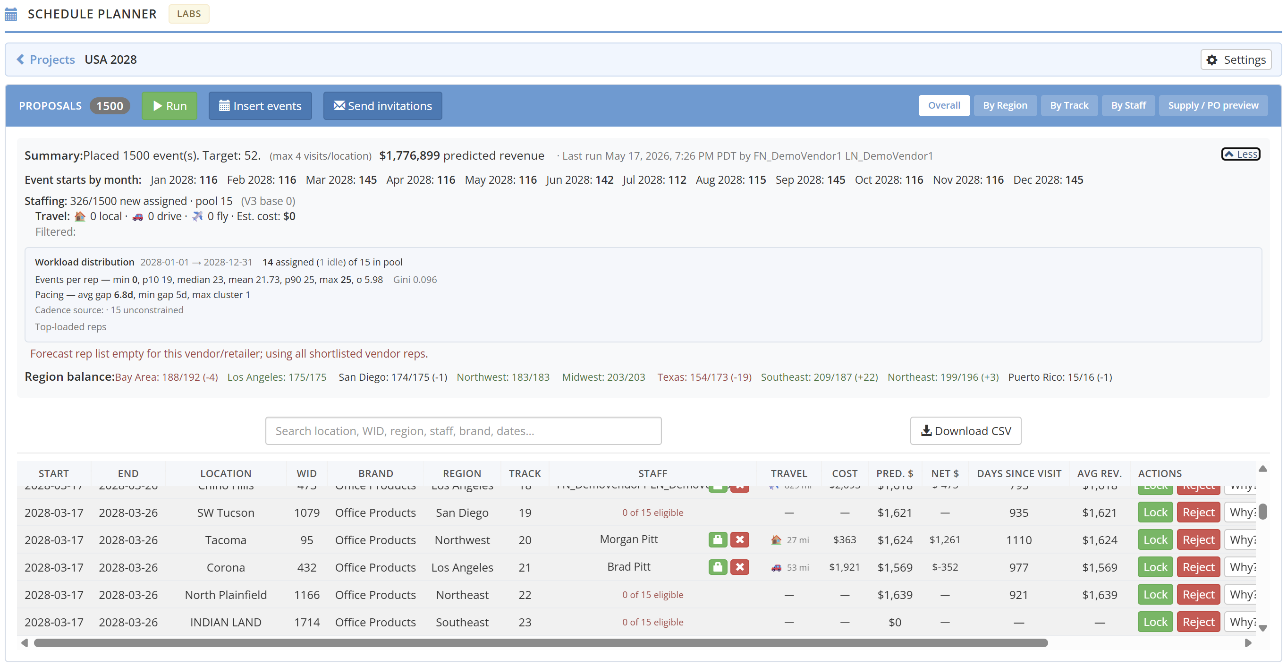1287x667 pixels.
Task: Download the proposals as CSV
Action: coord(965,430)
